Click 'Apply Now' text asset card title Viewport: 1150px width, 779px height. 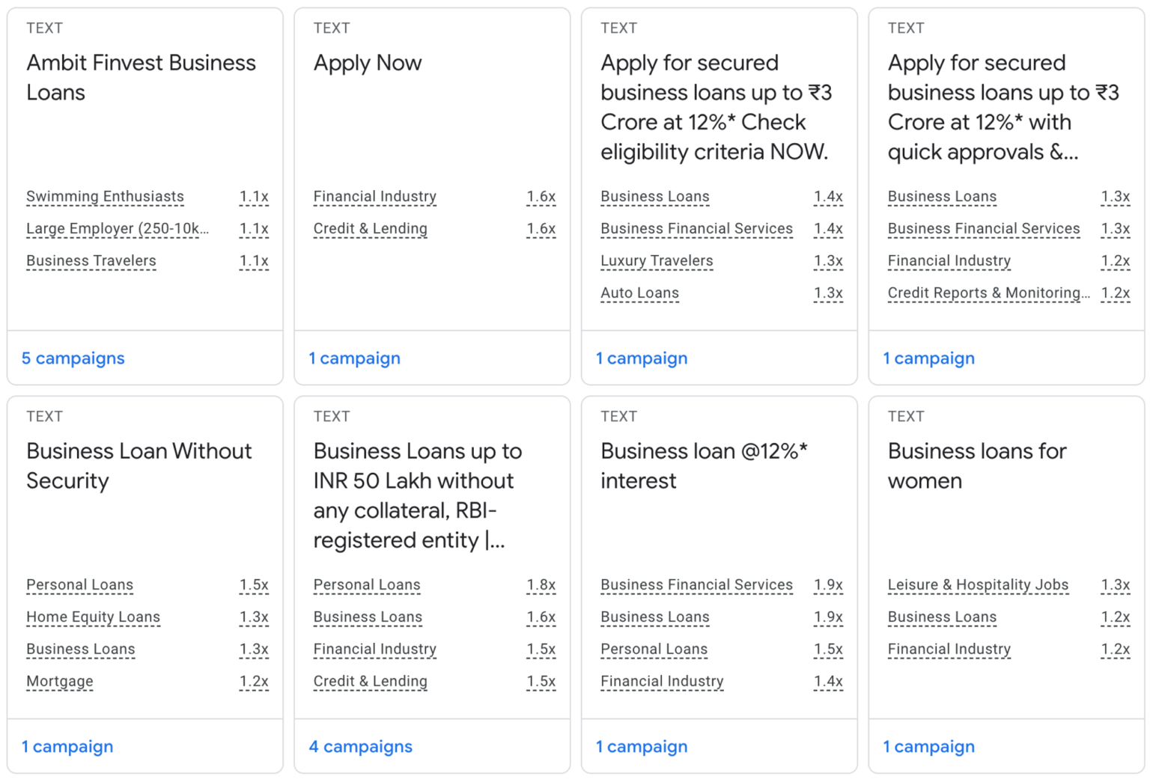368,63
